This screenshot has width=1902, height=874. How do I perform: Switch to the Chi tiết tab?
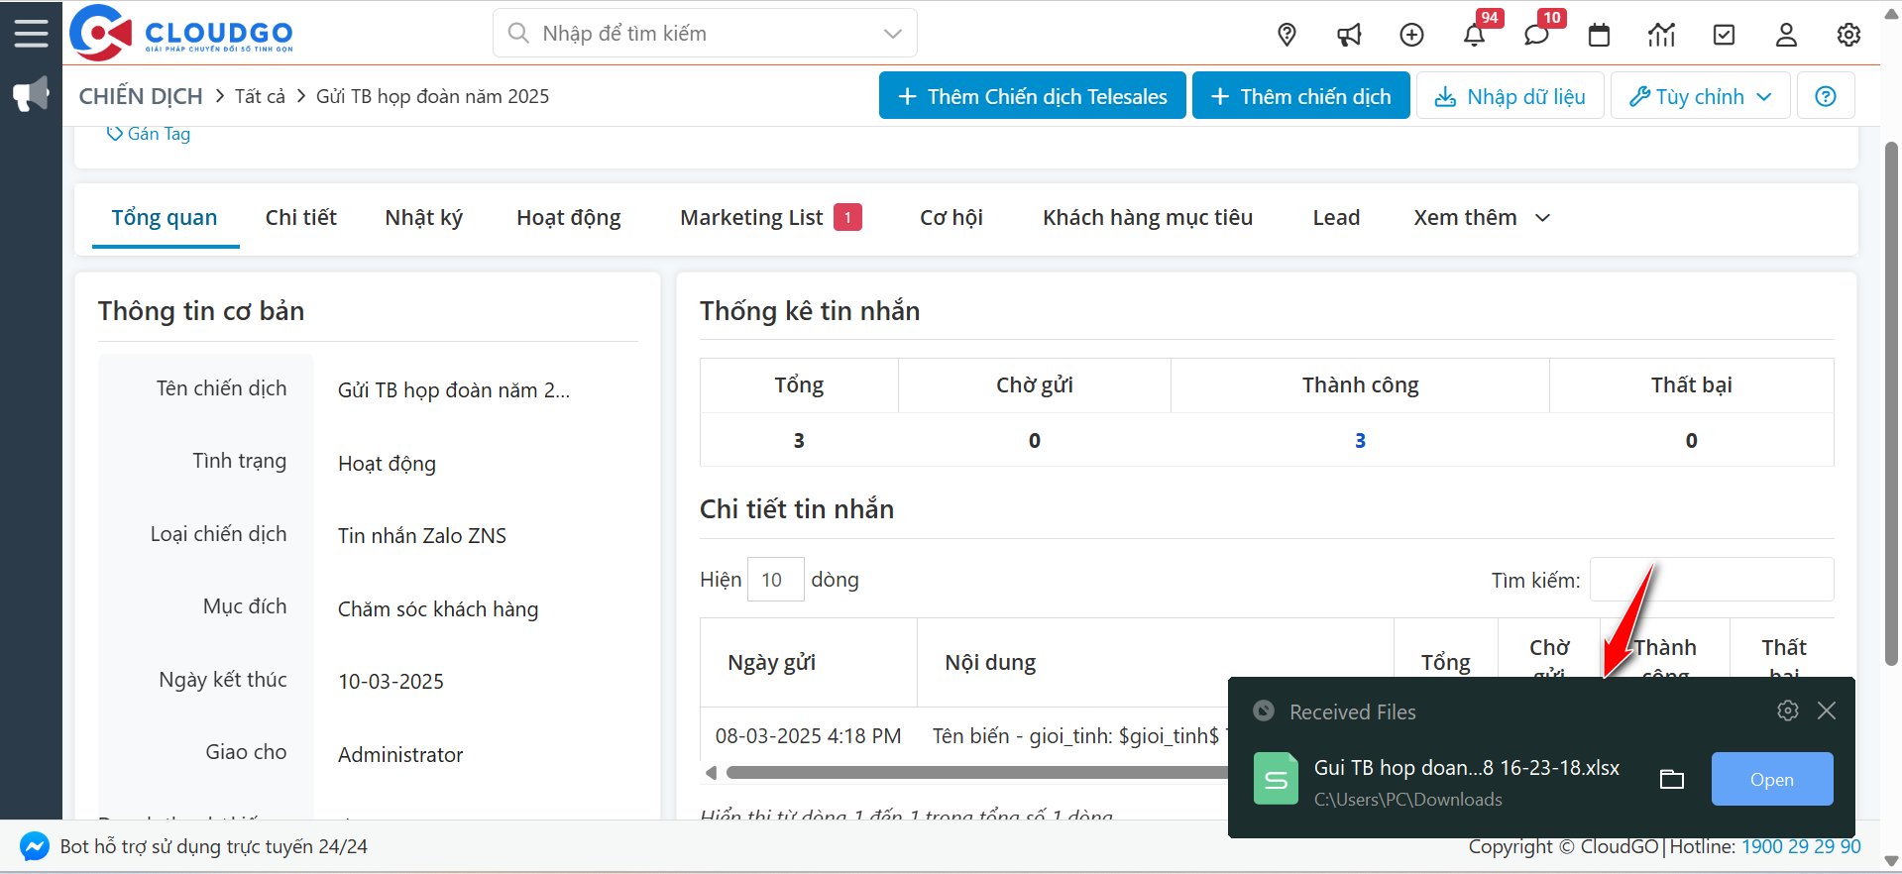point(300,218)
